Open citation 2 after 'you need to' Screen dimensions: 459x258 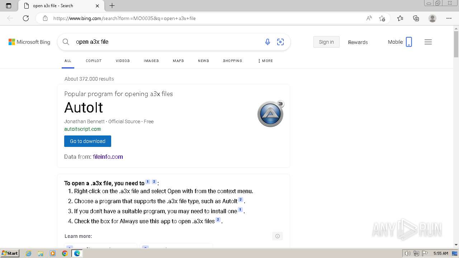point(154,182)
